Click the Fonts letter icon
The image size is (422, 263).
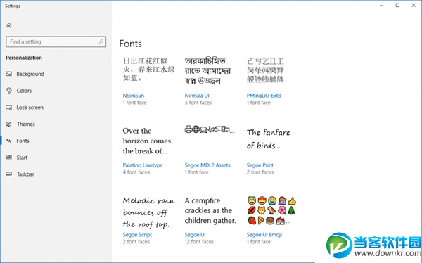(9, 141)
